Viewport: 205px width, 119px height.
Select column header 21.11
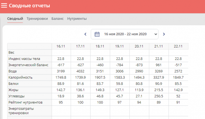click(159, 46)
